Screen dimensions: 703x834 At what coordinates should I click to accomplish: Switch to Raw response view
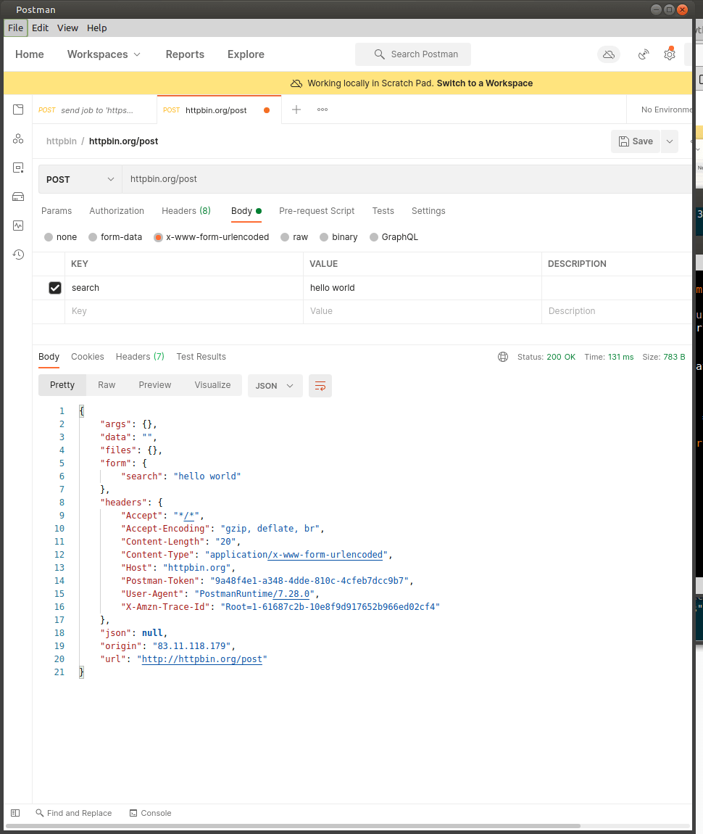point(107,385)
